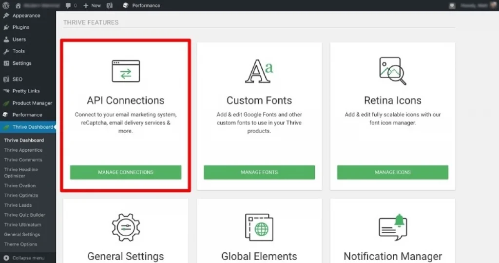Click the Custom Fonts Aa icon
499x263 pixels.
[x=259, y=71]
